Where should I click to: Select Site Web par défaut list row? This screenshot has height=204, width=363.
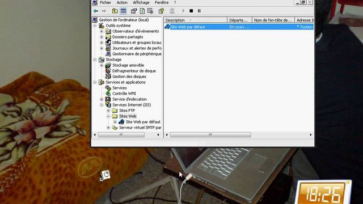pos(239,27)
